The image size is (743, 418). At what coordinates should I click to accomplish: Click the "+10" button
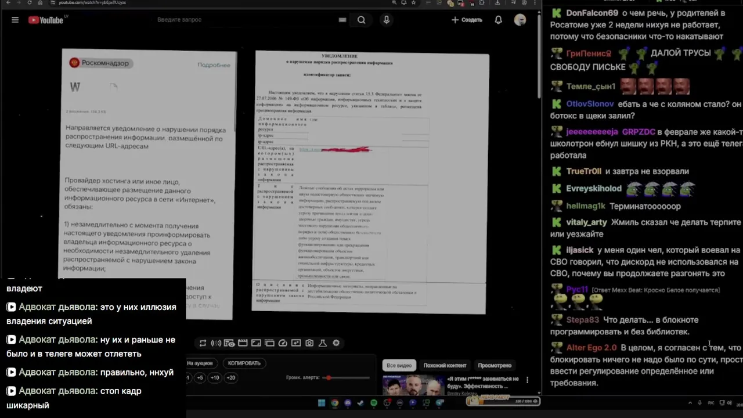(215, 378)
